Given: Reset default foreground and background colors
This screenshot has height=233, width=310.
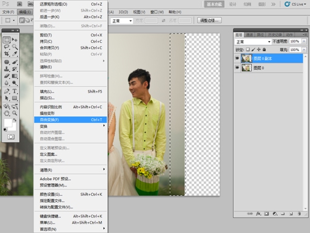Looking at the screenshot, I should coord(5,130).
